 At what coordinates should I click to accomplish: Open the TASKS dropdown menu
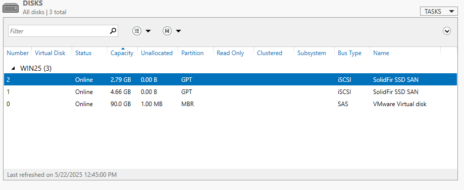[439, 12]
